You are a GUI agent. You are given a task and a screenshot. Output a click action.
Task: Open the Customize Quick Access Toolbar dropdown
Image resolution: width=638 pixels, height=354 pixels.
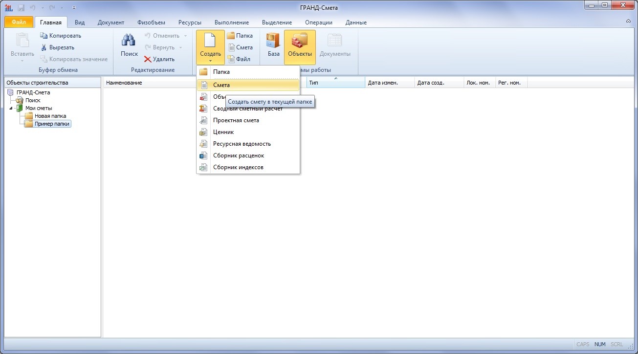(74, 8)
